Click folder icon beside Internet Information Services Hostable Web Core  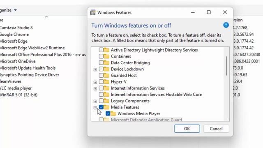click(x=106, y=95)
